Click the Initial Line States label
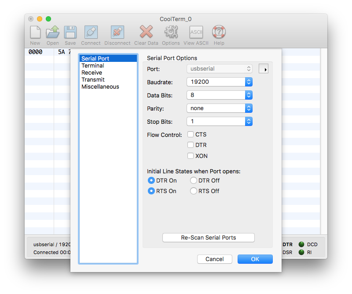352x294 pixels. (x=194, y=171)
